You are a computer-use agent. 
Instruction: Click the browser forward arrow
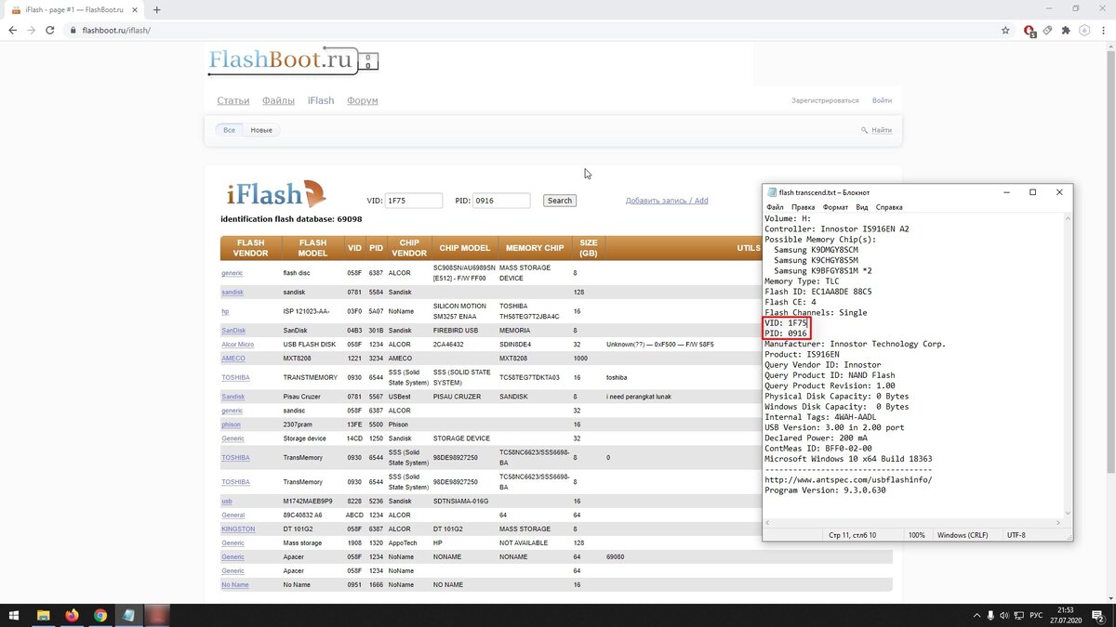coord(33,30)
